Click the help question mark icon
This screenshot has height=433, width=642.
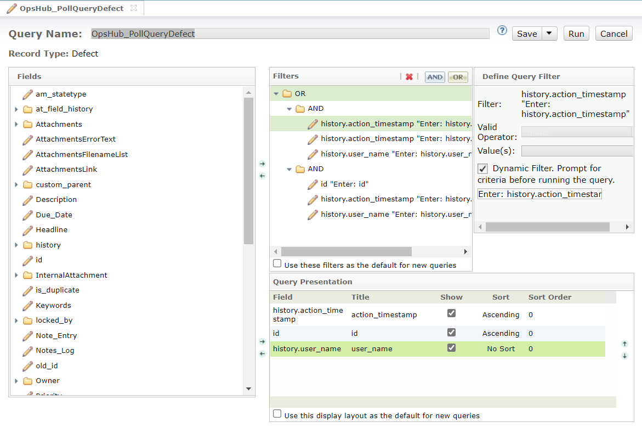502,31
